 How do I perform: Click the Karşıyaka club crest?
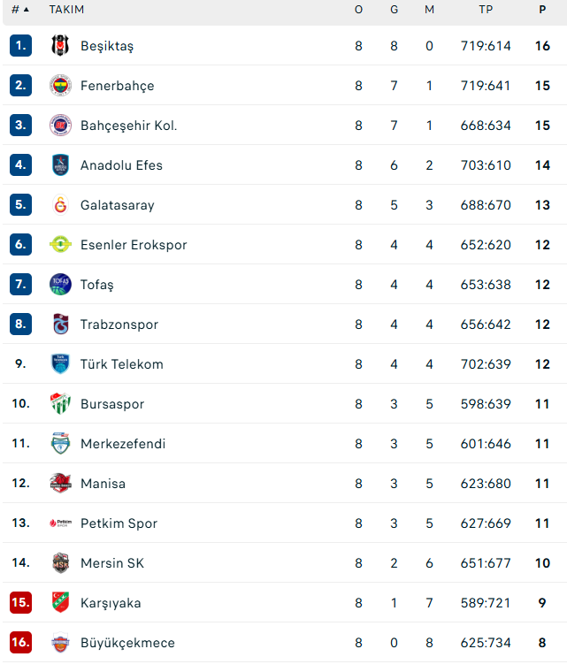click(60, 603)
